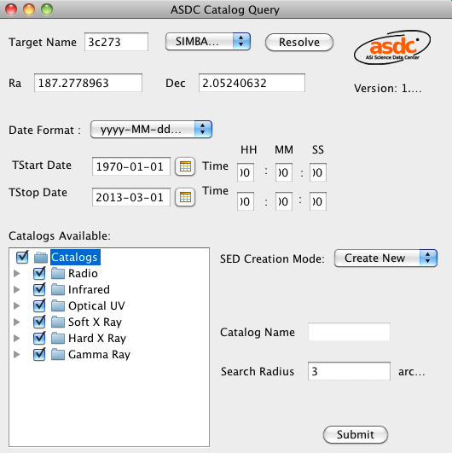Click the Gamma Ray folder icon
Viewport: 452px width, 453px height.
[x=58, y=354]
